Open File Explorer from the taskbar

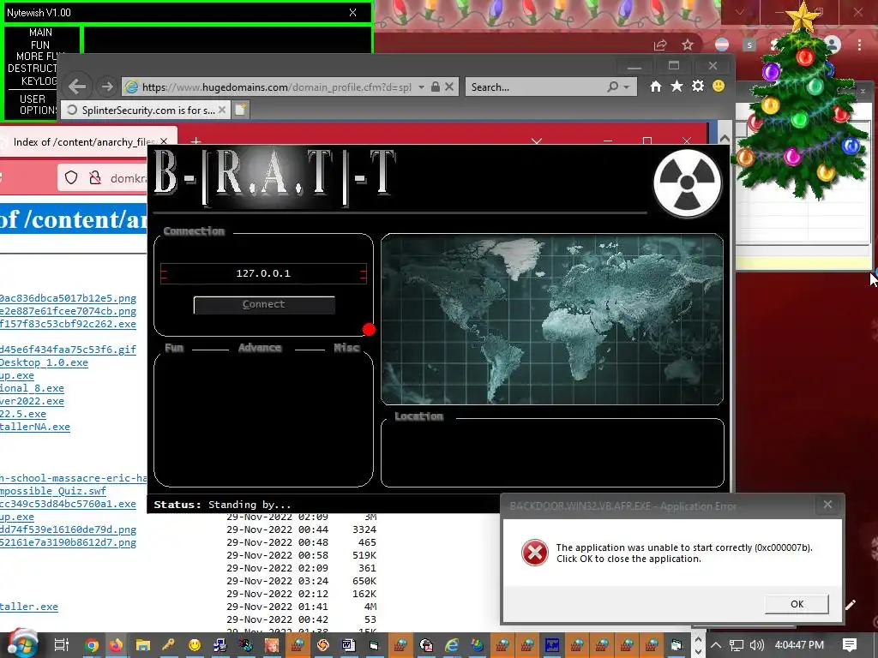(143, 645)
